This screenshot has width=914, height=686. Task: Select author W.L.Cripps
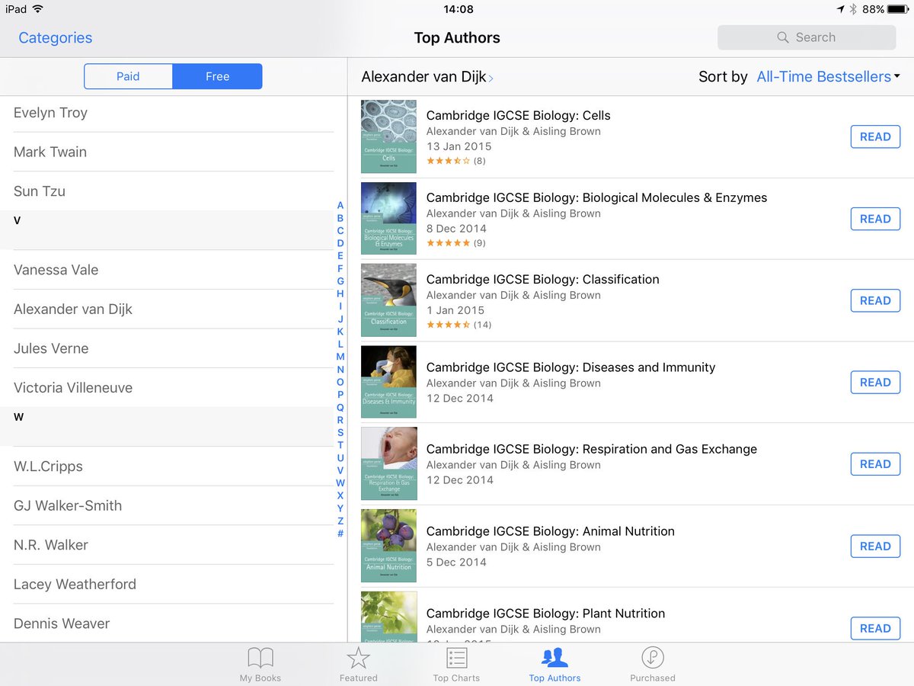[174, 466]
